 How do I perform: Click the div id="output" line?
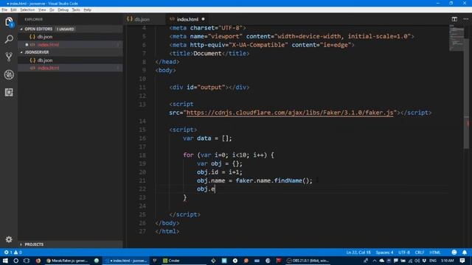click(x=209, y=88)
